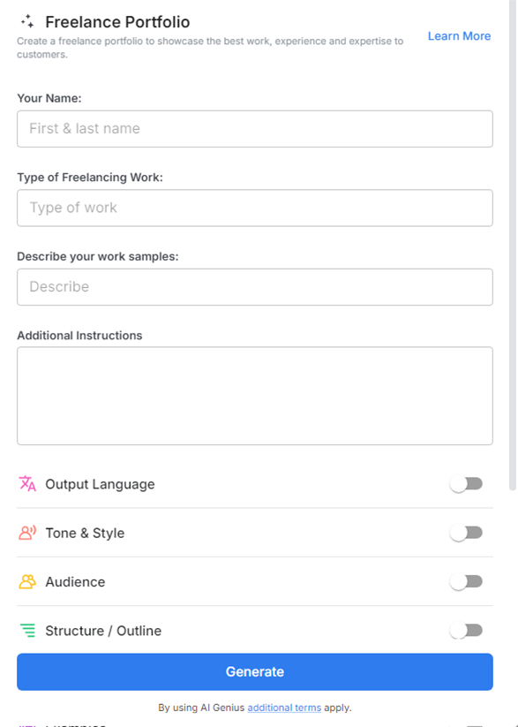Click the First & last name field

point(254,128)
